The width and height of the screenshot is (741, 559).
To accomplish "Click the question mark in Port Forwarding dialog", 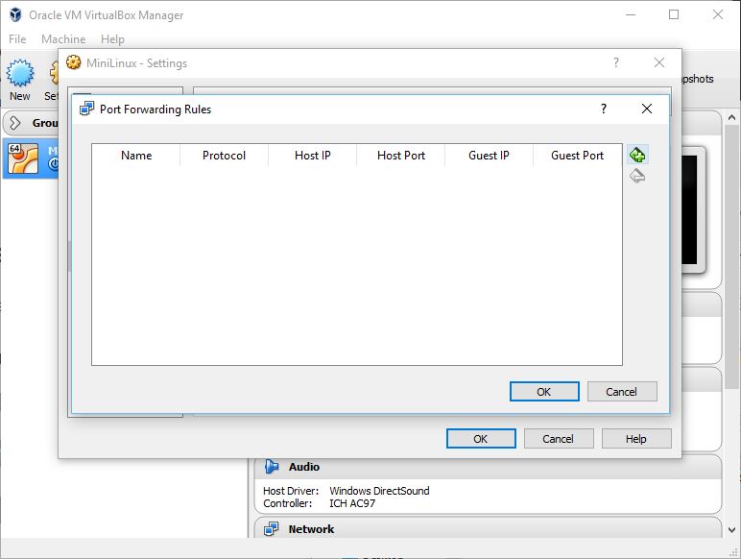I will pyautogui.click(x=604, y=109).
